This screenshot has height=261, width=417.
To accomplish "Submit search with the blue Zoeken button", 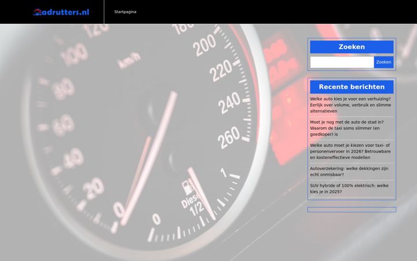I will [383, 62].
